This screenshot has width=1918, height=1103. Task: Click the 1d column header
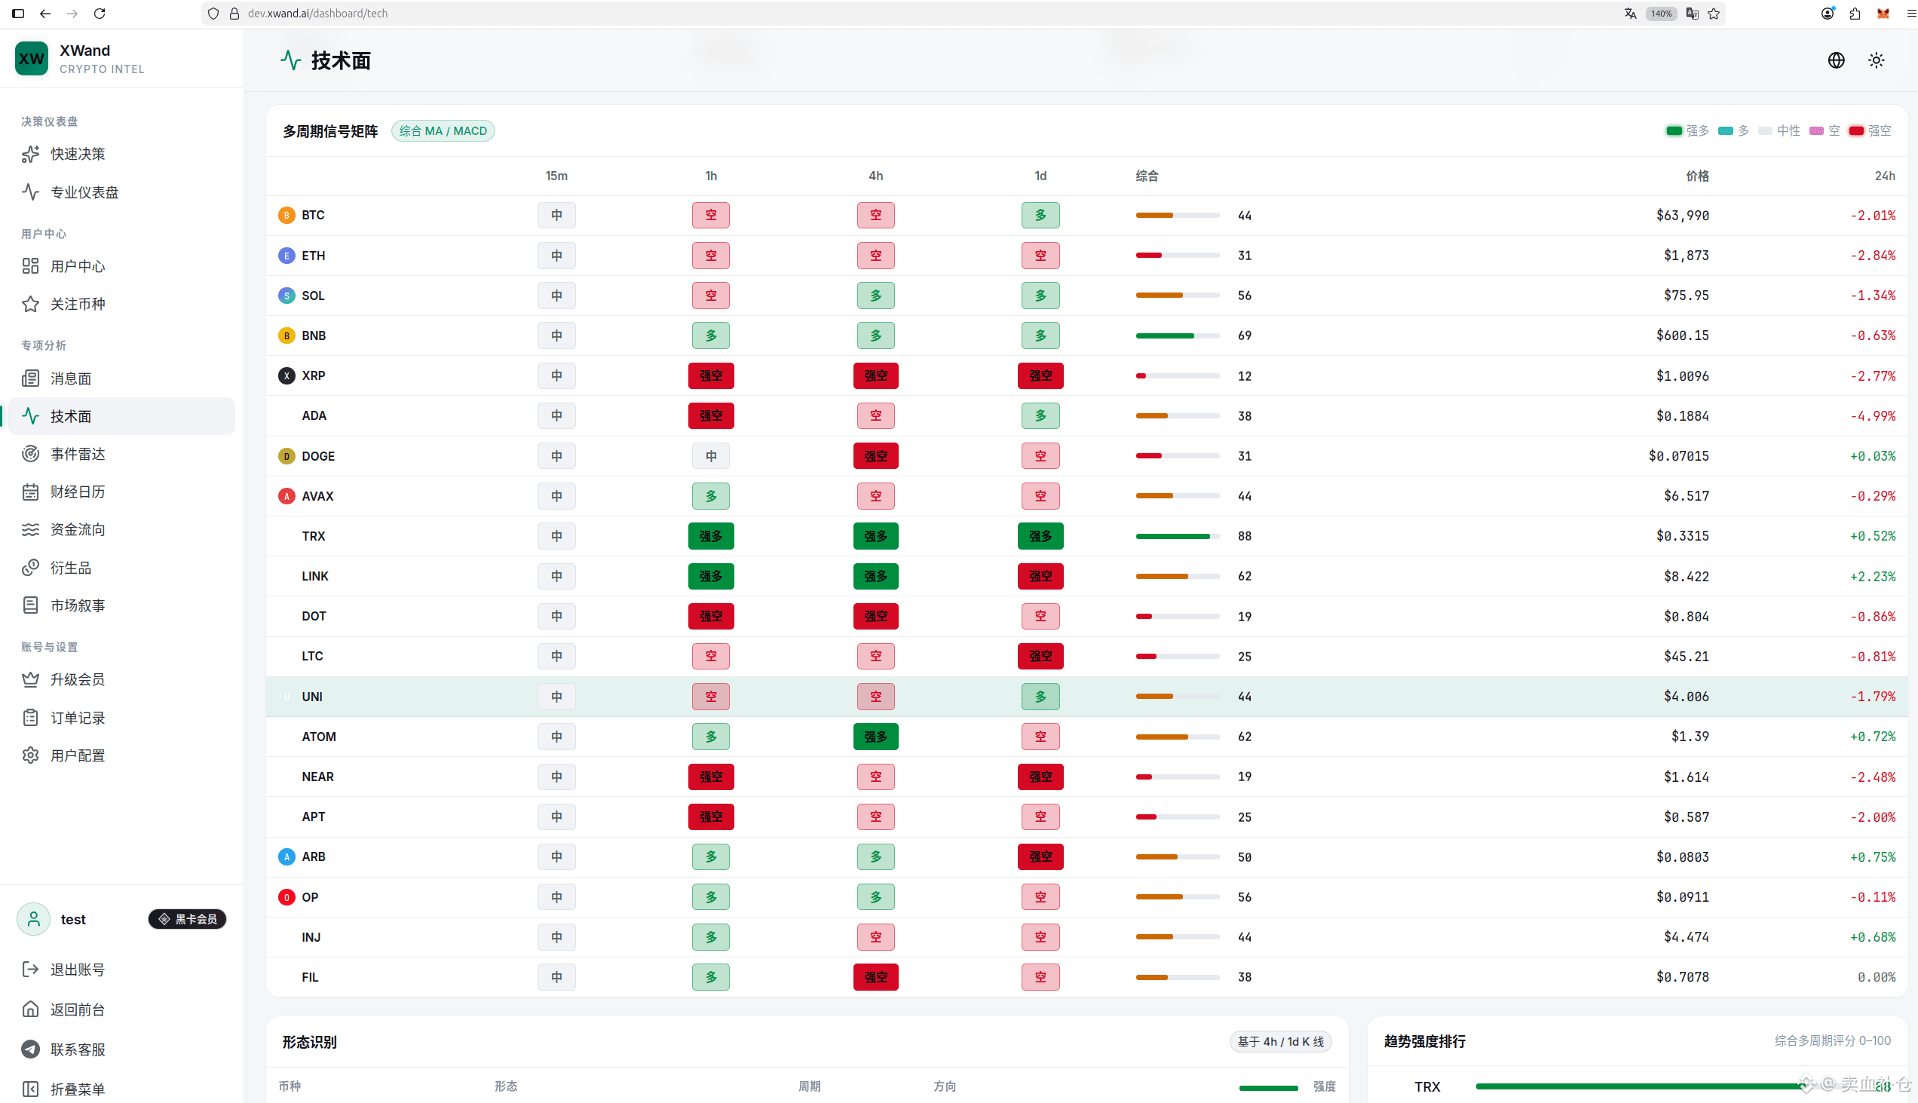[x=1040, y=176]
